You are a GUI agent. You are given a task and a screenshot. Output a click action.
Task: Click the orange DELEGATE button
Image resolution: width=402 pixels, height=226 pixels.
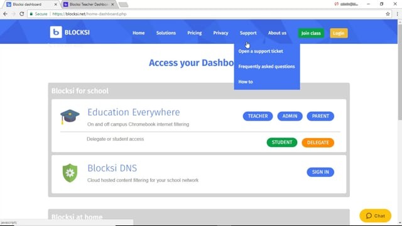(318, 143)
